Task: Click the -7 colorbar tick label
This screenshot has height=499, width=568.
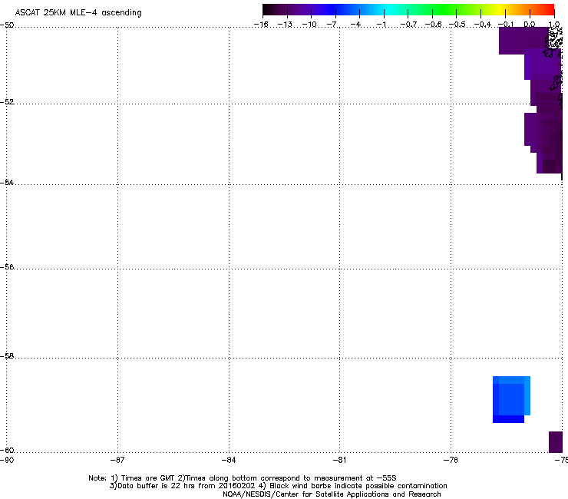Action: (x=332, y=25)
